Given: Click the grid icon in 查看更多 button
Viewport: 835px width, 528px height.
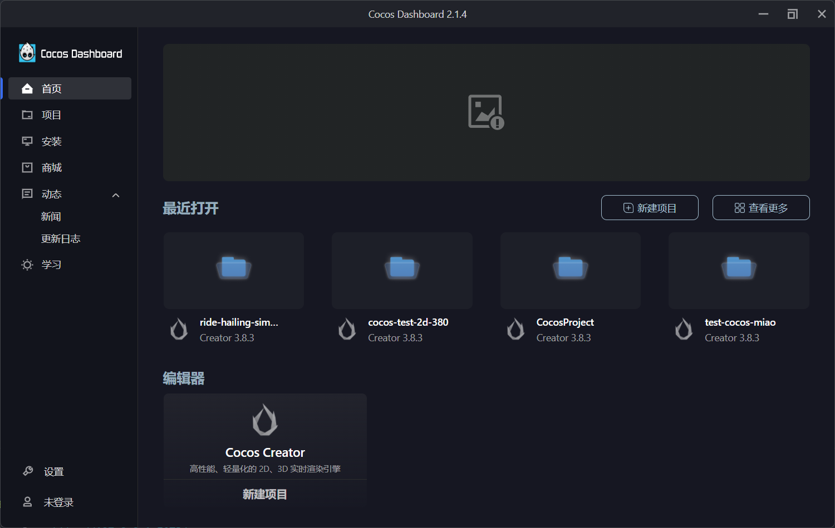Looking at the screenshot, I should (740, 208).
